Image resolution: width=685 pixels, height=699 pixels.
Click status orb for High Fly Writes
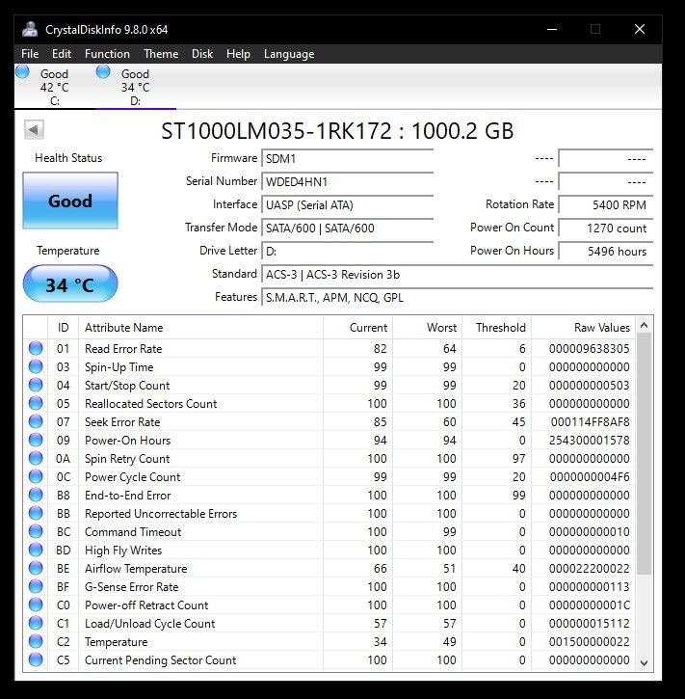coord(36,550)
